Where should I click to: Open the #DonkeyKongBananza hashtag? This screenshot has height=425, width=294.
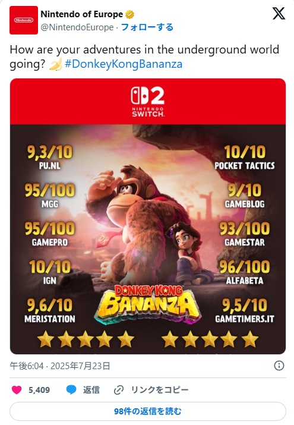coord(124,64)
